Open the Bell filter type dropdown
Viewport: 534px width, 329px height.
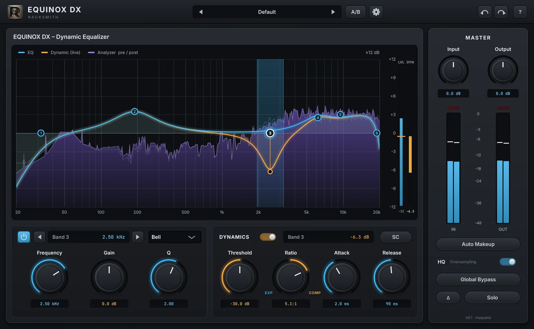point(175,237)
